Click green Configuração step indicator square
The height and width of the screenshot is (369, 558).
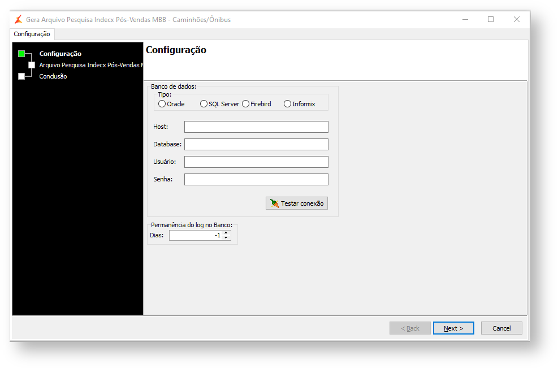pyautogui.click(x=21, y=54)
